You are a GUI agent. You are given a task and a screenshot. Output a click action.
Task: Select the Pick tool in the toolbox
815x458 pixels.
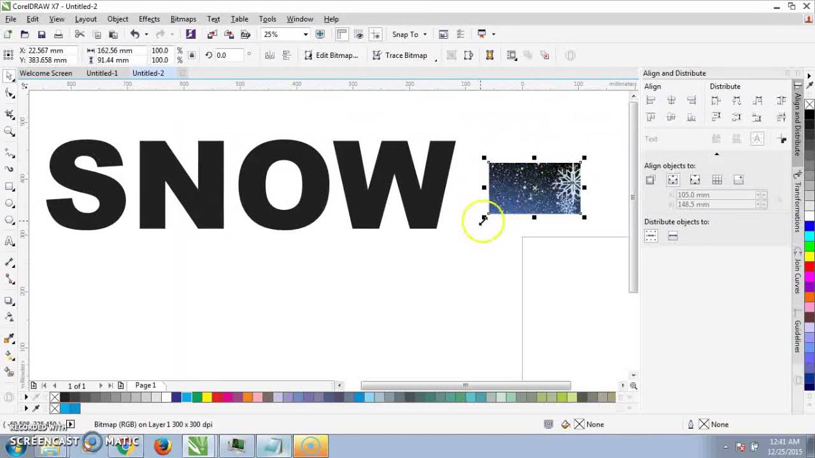(9, 76)
